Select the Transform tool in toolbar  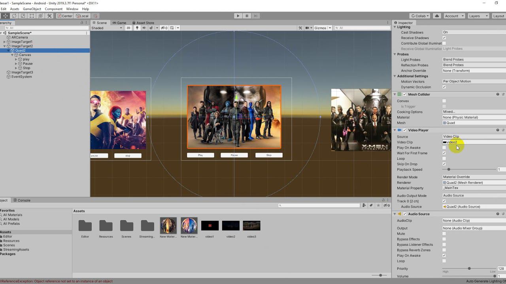41,16
